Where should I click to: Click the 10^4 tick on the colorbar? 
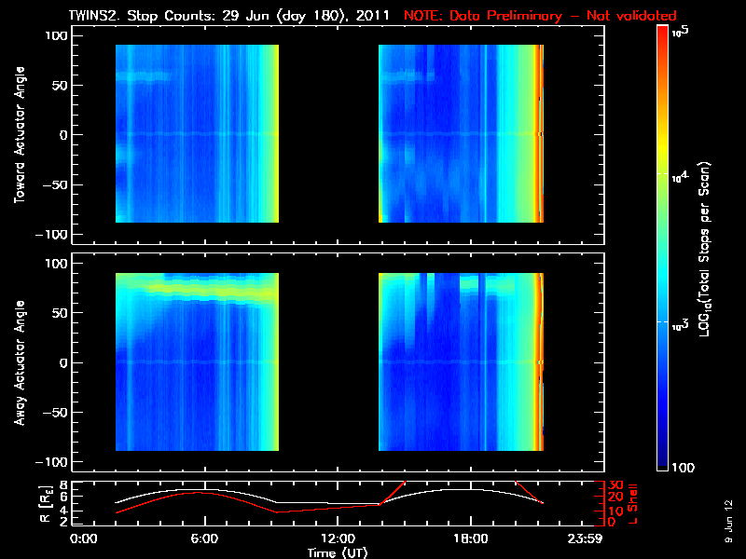pyautogui.click(x=681, y=177)
